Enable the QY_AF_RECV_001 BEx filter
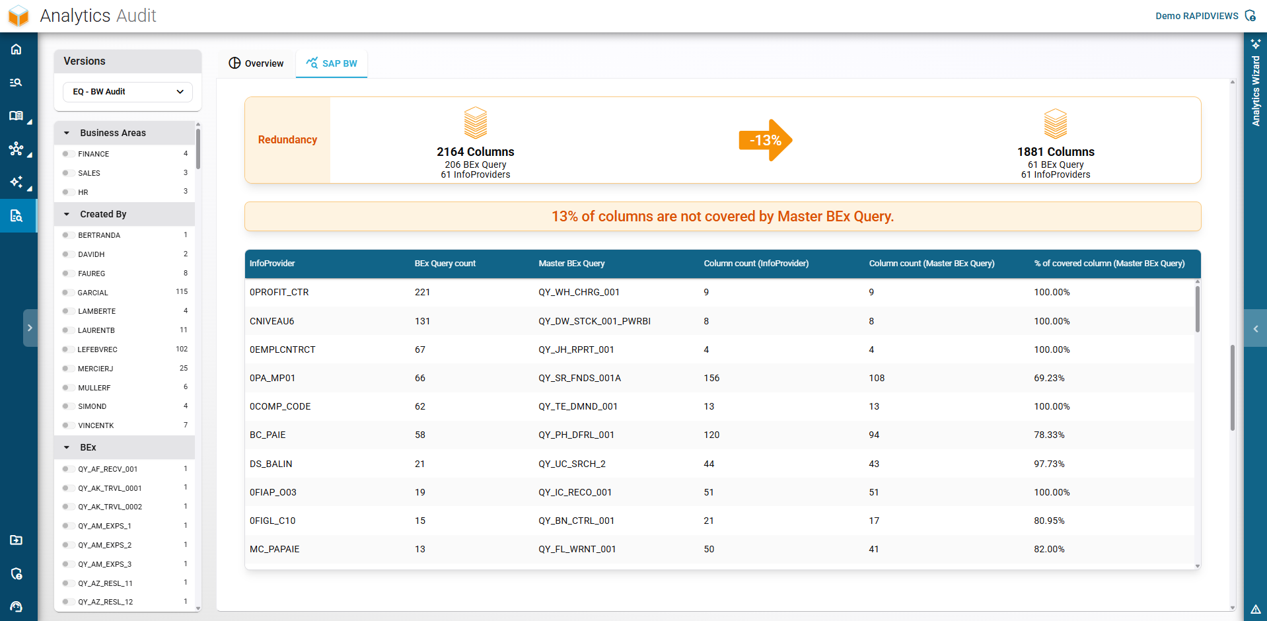Screen dimensions: 1267x621 coord(66,469)
